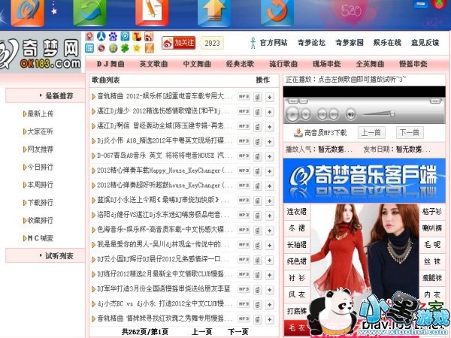This screenshot has height=338, width=451.
Task: Open the notepad with pencil toolbar icon
Action: click(x=152, y=12)
